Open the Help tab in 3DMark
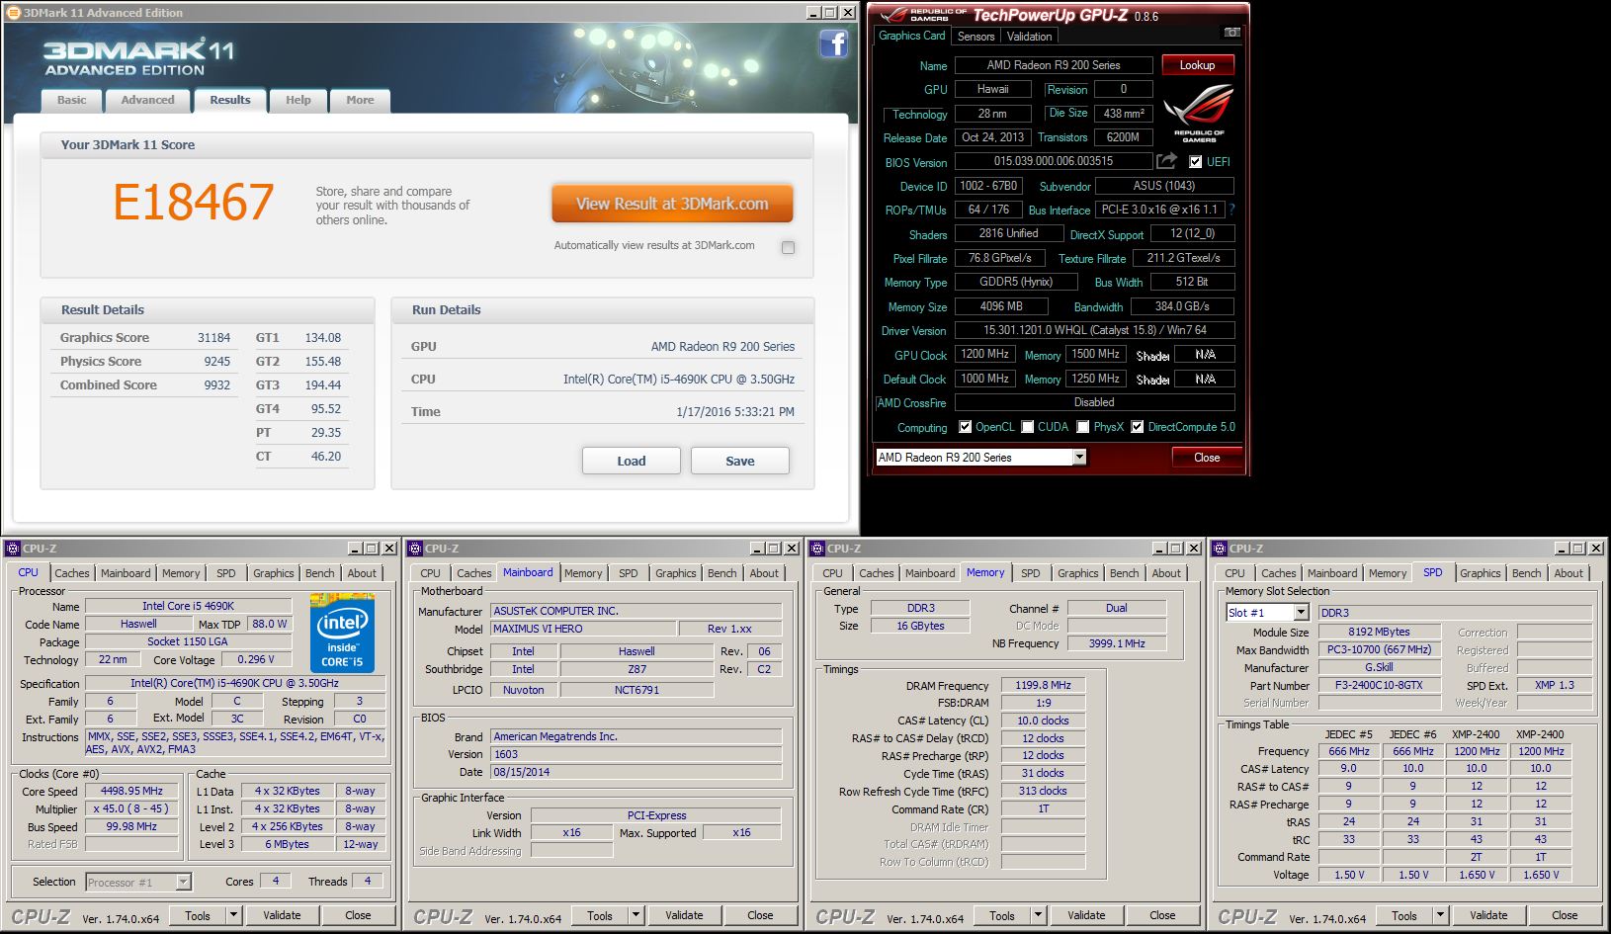The width and height of the screenshot is (1611, 934). [298, 100]
